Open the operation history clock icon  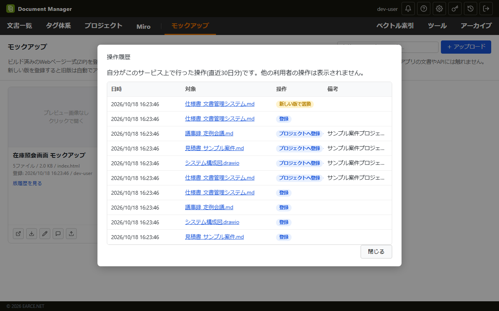click(471, 9)
